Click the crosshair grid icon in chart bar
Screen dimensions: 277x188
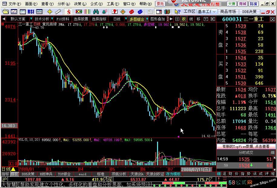point(177,19)
